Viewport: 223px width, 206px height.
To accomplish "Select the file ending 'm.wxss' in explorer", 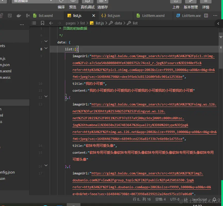I will pos(5,77).
